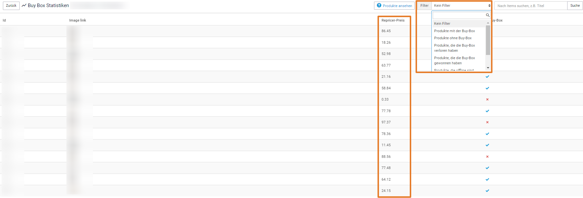
Task: Open the Kein Filter combo box at top
Action: pyautogui.click(x=461, y=5)
